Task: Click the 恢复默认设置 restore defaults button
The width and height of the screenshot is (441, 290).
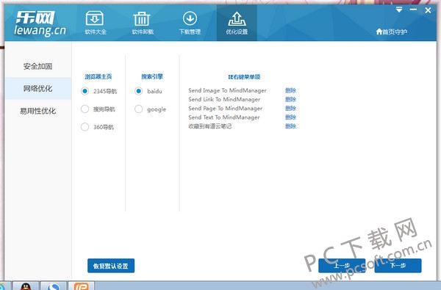Action: click(x=111, y=266)
